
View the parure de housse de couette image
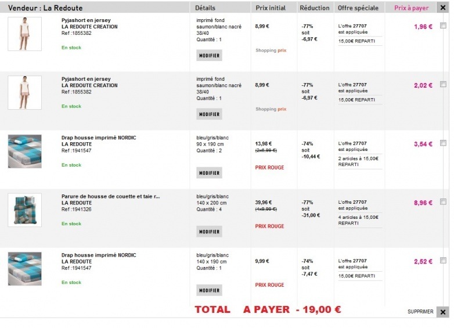click(x=24, y=210)
